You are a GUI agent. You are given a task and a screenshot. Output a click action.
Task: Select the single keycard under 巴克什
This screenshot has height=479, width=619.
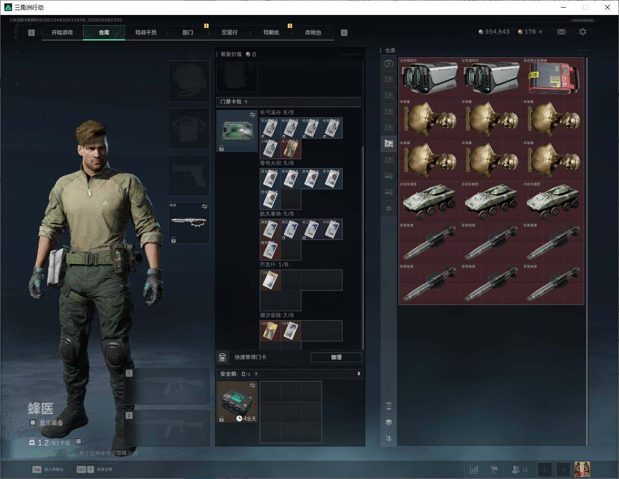click(x=270, y=280)
